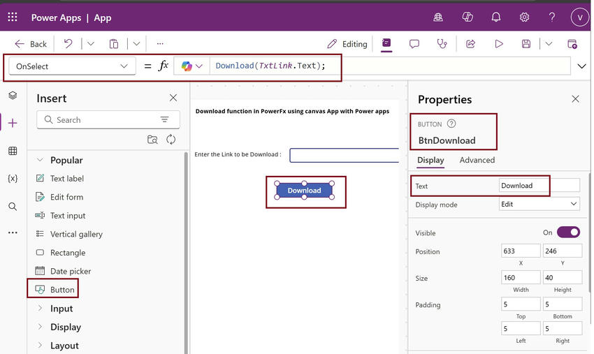Expand the Input section

coord(40,308)
